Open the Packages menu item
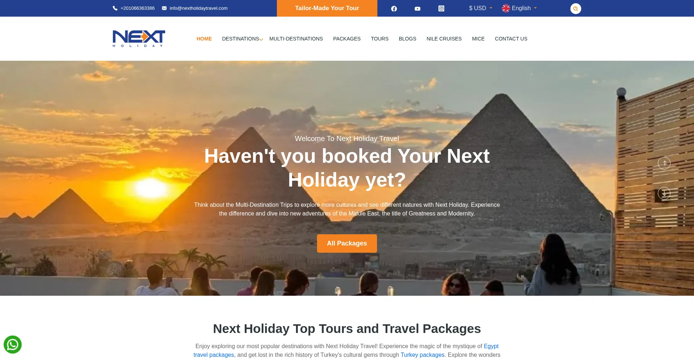The image size is (694, 359). [347, 39]
